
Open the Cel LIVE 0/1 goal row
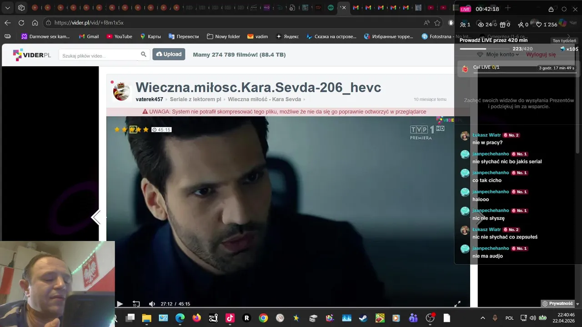click(x=518, y=69)
